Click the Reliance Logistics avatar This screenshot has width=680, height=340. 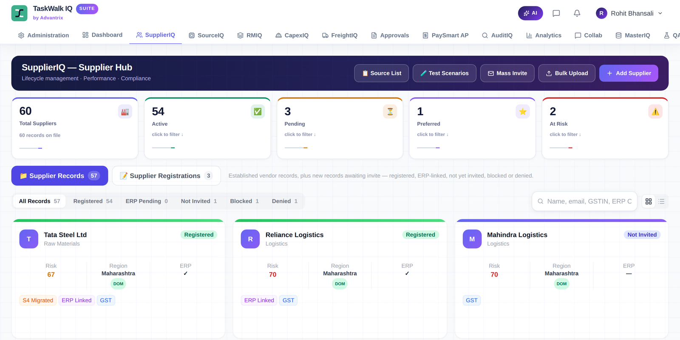[x=250, y=239]
